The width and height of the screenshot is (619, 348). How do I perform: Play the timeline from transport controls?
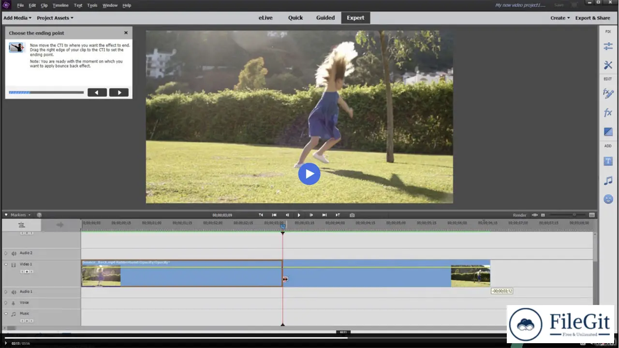pos(299,215)
